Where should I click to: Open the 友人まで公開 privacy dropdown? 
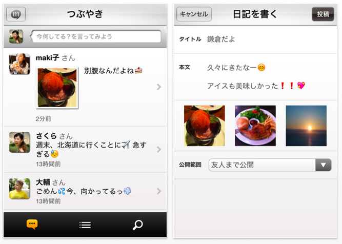(270, 165)
